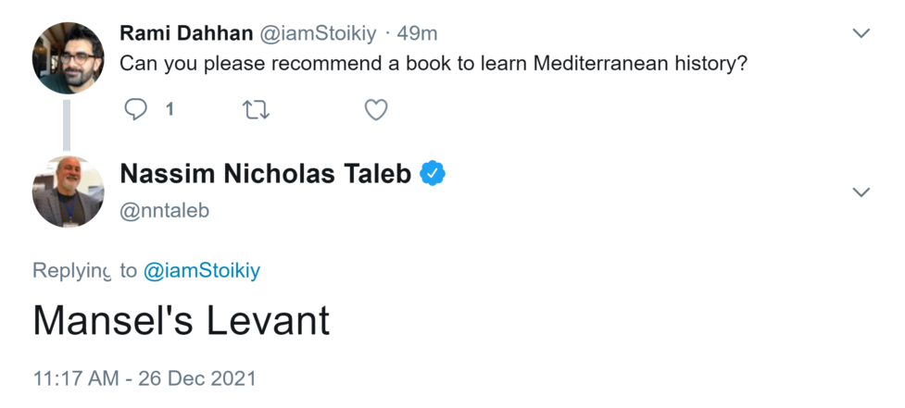Expand the options chevron on Rami's tweet

click(x=861, y=33)
